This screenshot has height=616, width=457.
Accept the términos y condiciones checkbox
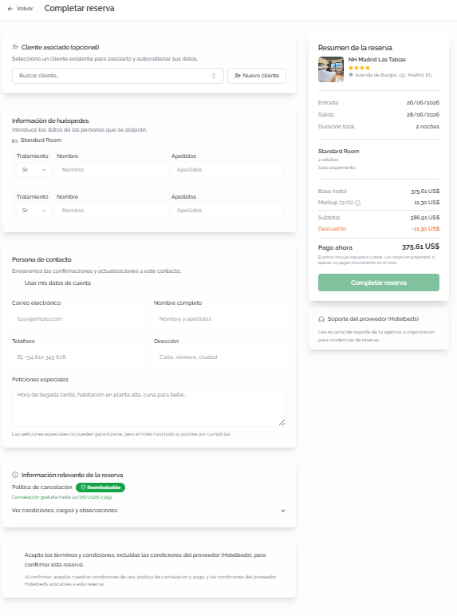(x=16, y=555)
